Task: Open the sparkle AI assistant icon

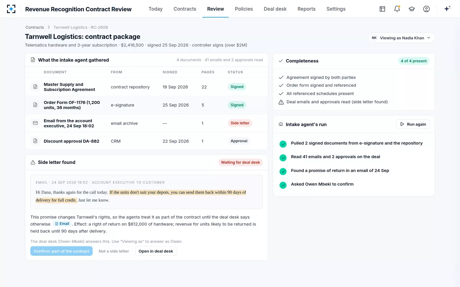Action: 447,9
